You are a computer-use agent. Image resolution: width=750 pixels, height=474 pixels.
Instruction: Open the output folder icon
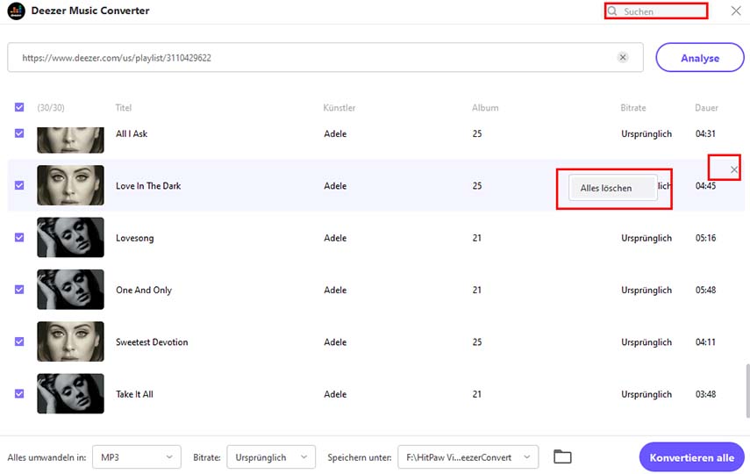click(x=562, y=456)
